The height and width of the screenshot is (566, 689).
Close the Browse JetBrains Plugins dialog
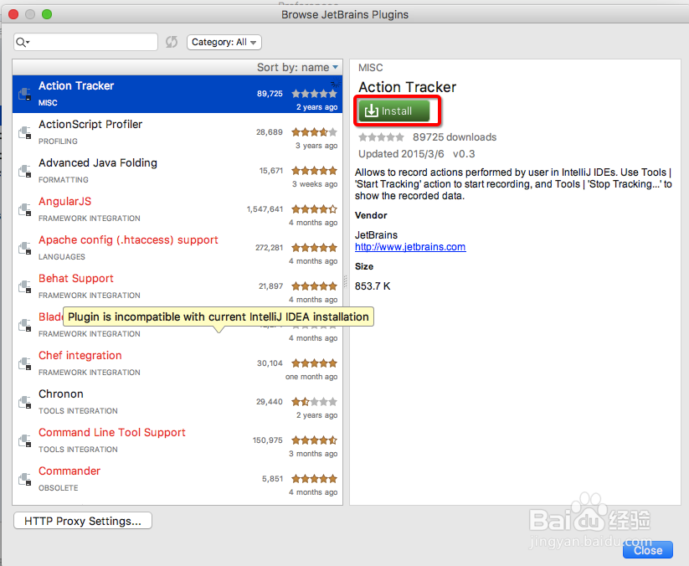pyautogui.click(x=648, y=550)
